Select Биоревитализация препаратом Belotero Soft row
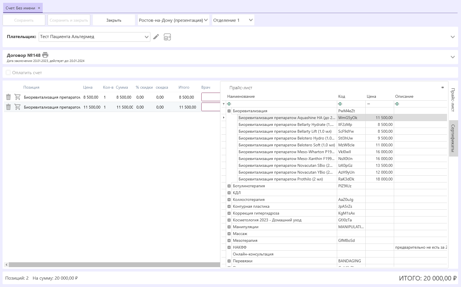The height and width of the screenshot is (287, 461). (342, 145)
